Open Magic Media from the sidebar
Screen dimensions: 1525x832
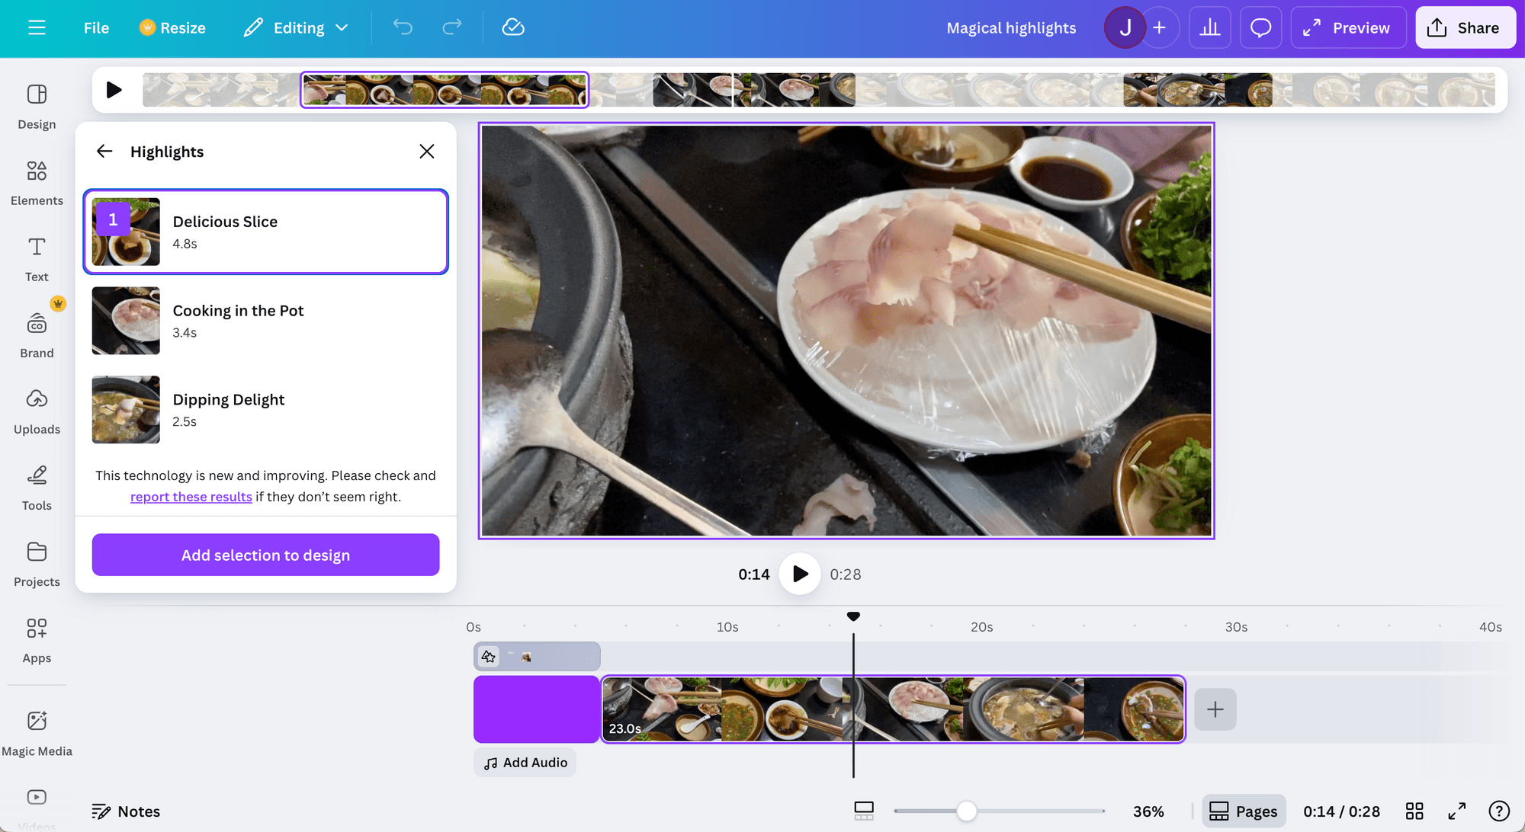click(x=37, y=733)
